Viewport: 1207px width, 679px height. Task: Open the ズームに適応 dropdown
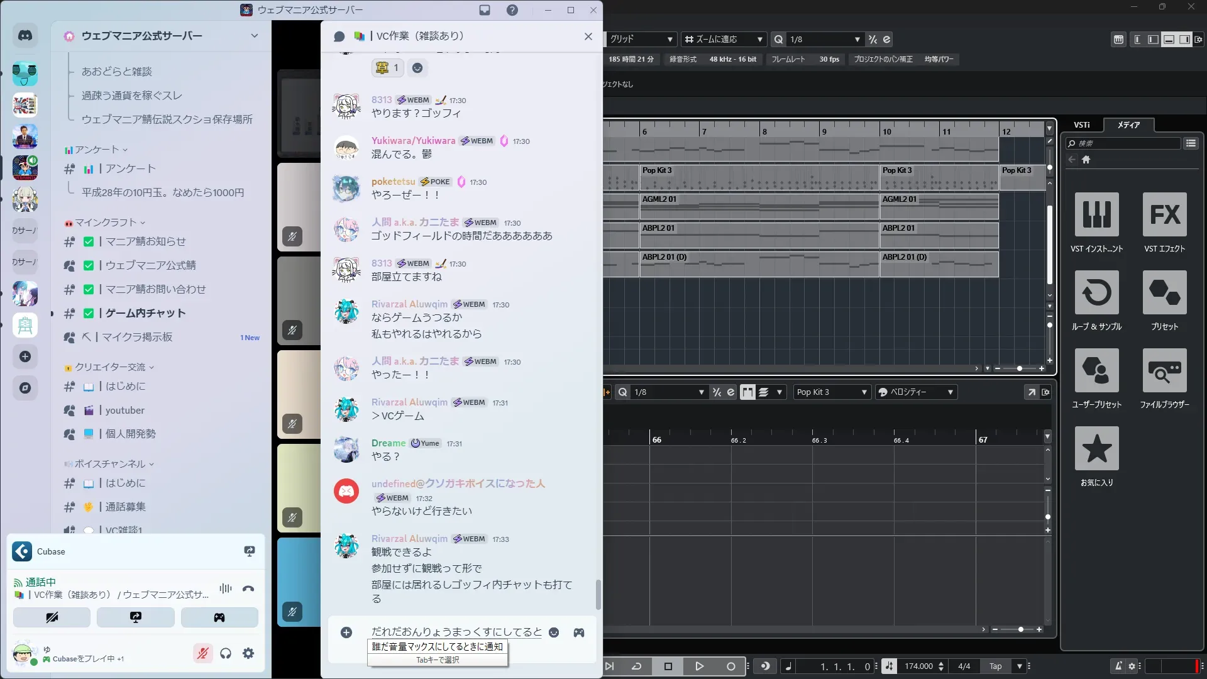point(724,39)
